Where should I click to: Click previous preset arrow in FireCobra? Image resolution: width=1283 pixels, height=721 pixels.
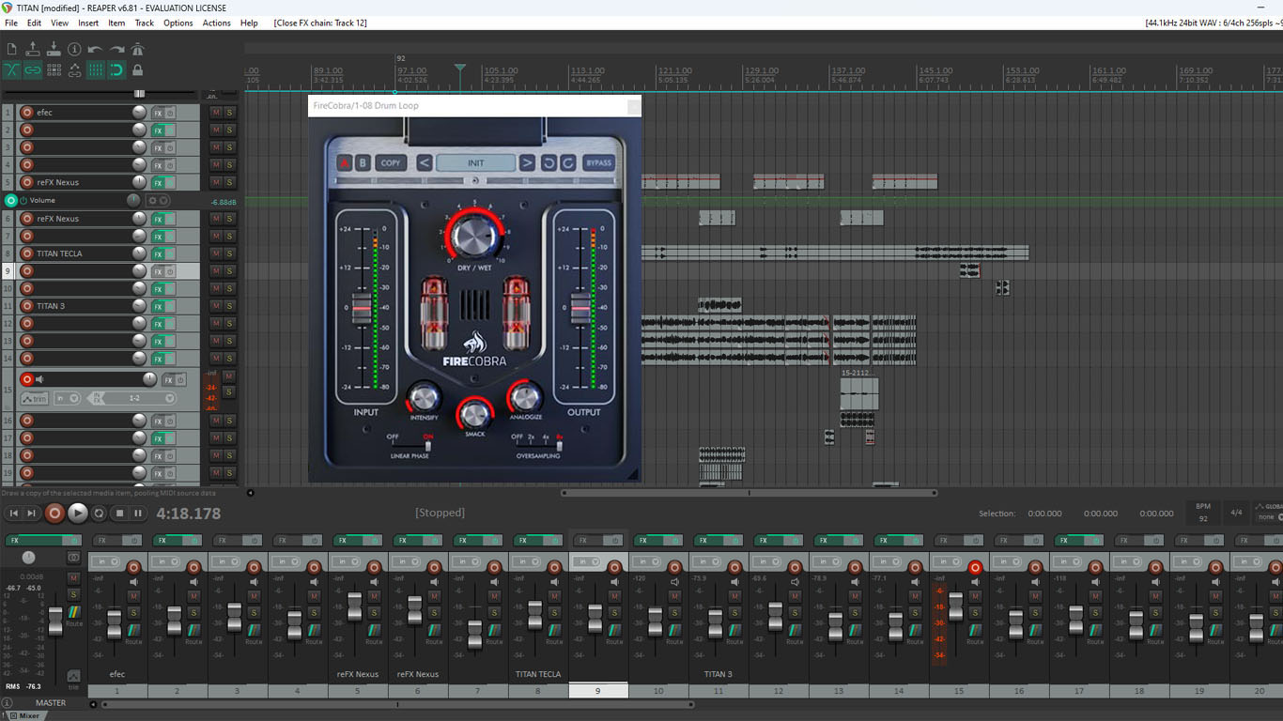pos(425,162)
